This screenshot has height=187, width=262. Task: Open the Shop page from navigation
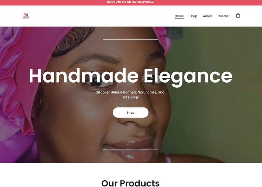click(193, 16)
